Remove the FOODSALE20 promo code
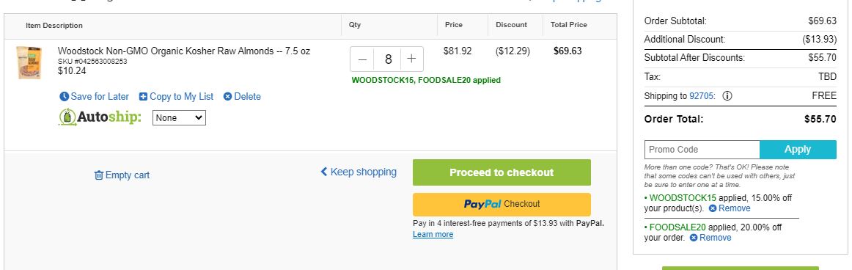Viewport: 852px width, 270px height. coord(710,238)
